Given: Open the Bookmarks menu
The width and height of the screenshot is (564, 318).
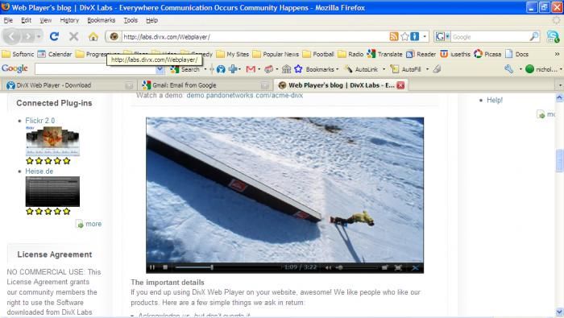Looking at the screenshot, I should coord(101,20).
